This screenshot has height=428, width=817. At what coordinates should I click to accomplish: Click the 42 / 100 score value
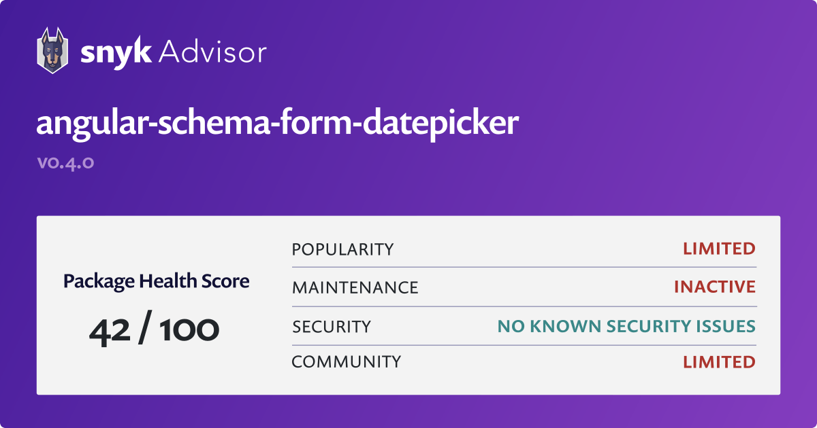coord(155,331)
